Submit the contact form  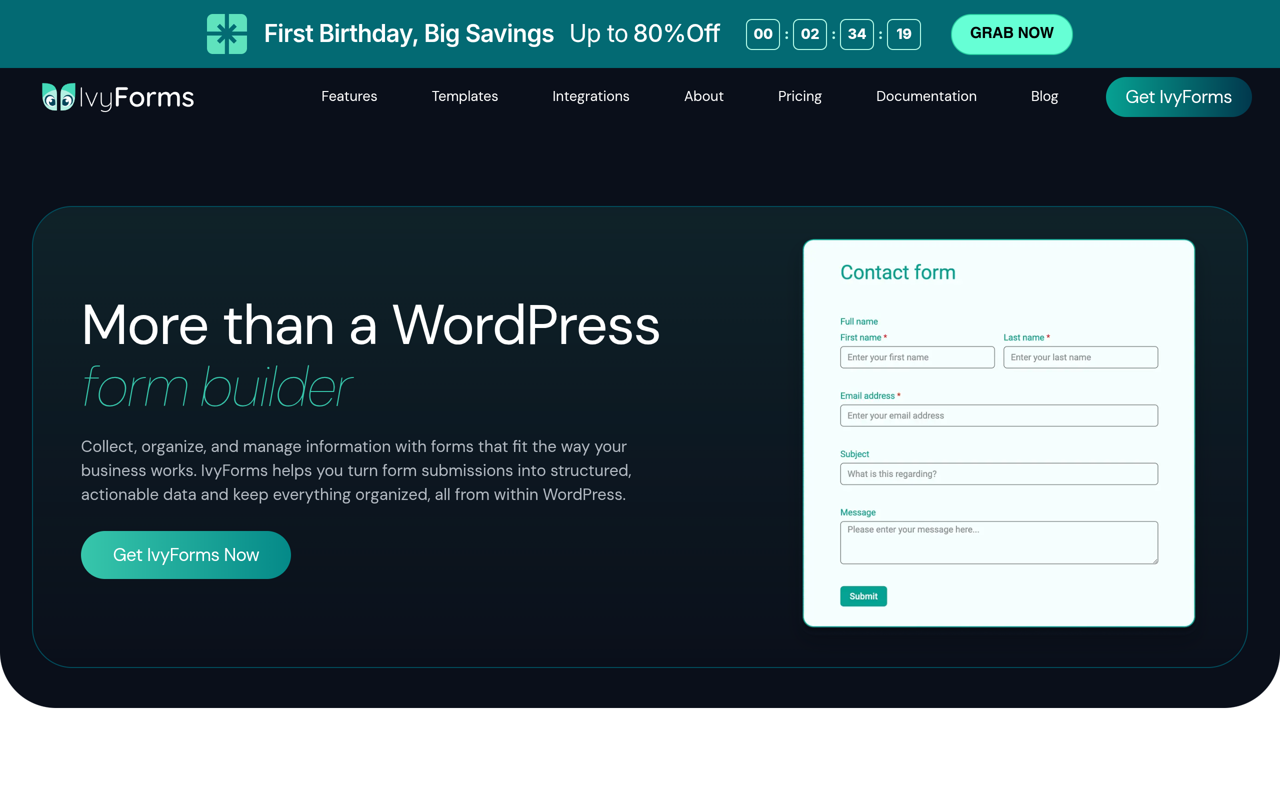click(x=863, y=596)
